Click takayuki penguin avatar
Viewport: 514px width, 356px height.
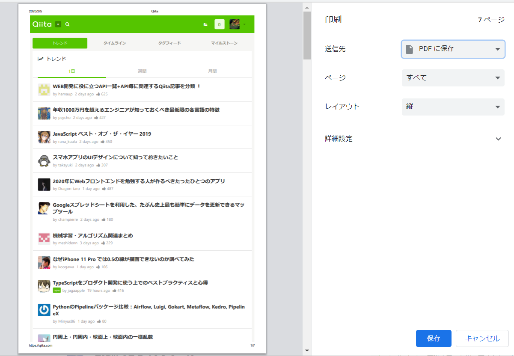[x=44, y=161]
